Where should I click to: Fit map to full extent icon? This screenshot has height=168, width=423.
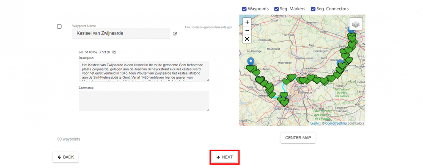tap(247, 39)
